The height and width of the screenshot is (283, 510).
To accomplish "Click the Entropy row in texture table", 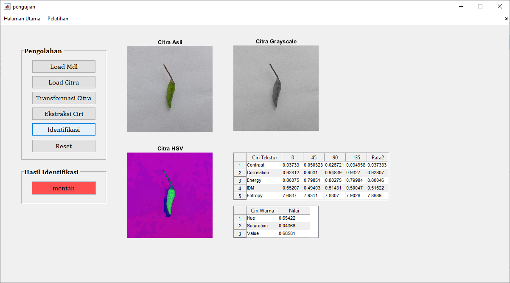I will tap(264, 196).
